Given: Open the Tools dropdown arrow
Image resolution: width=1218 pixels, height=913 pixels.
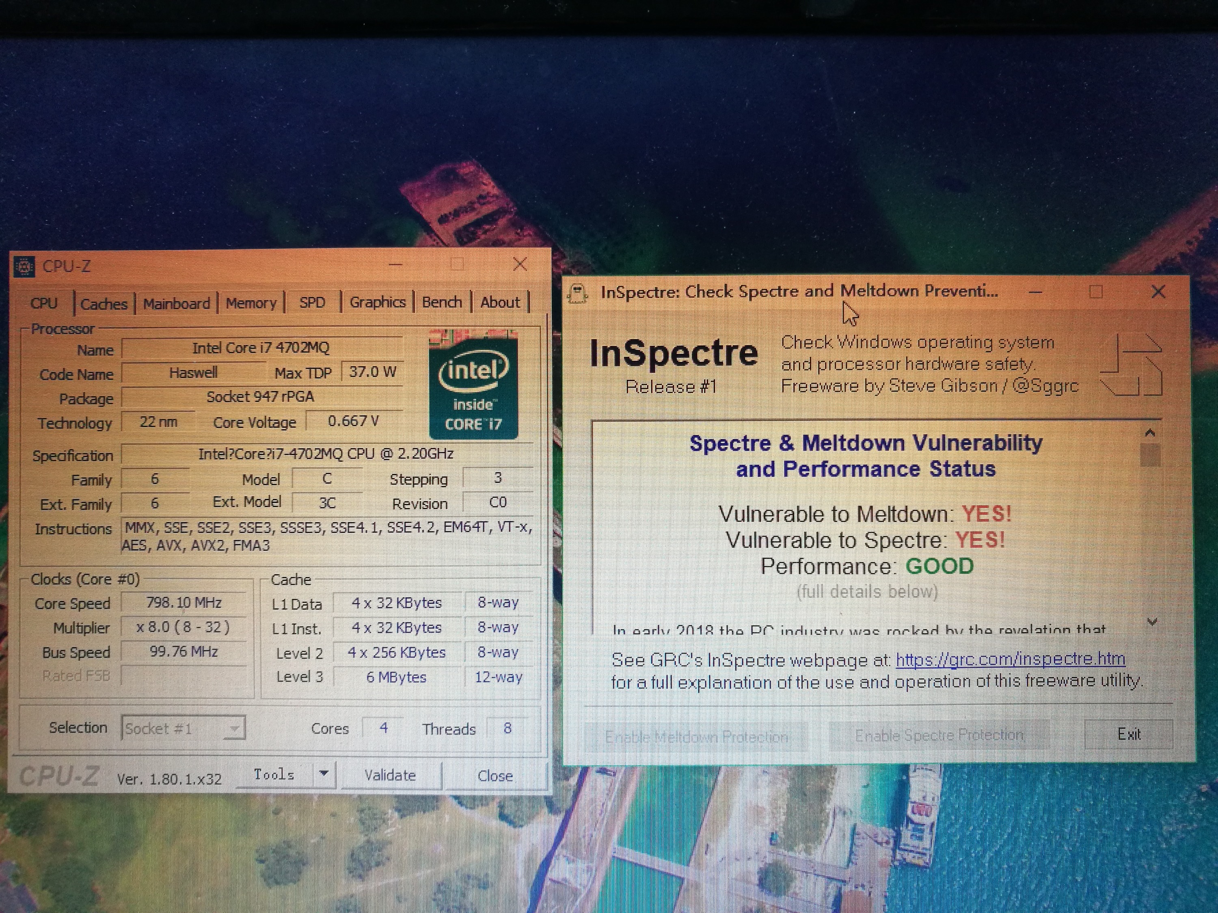Looking at the screenshot, I should click(324, 773).
